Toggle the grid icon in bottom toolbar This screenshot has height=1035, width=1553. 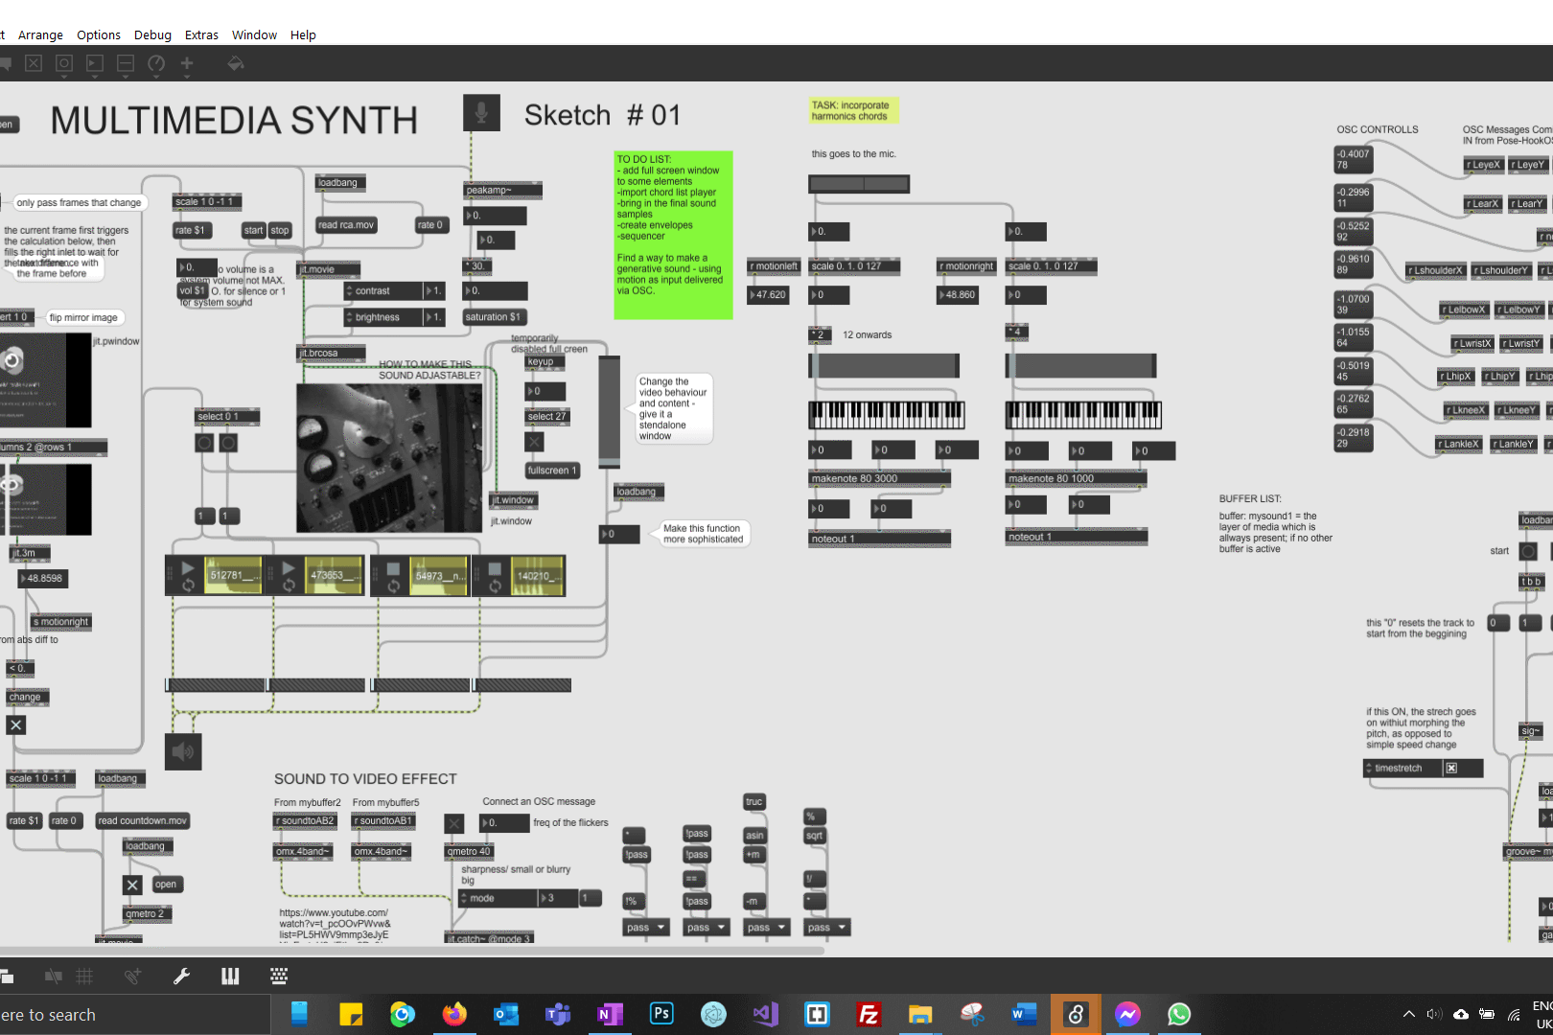coord(84,976)
